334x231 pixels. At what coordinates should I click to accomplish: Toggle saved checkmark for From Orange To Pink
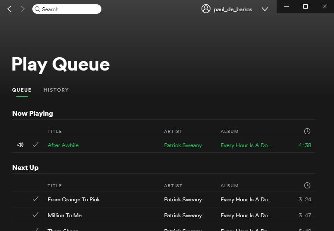pyautogui.click(x=35, y=199)
